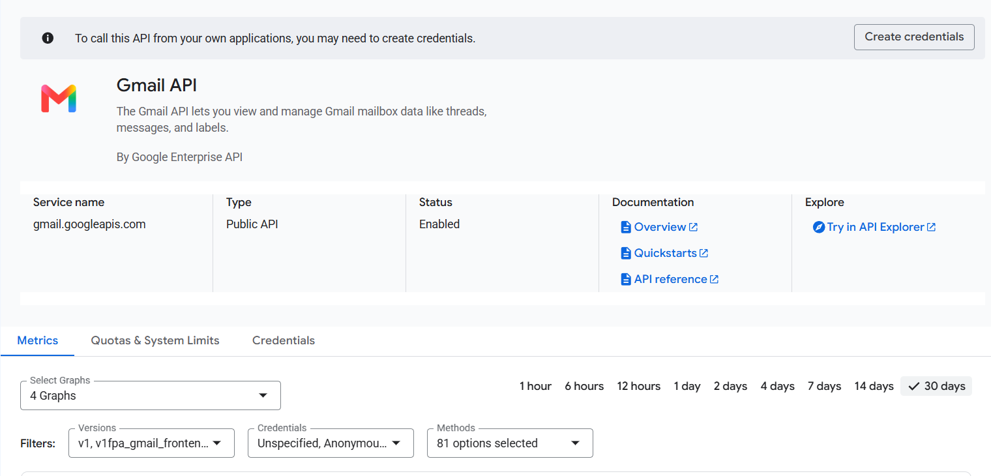The width and height of the screenshot is (991, 476).
Task: Click the Filters: label
Action: click(x=38, y=443)
